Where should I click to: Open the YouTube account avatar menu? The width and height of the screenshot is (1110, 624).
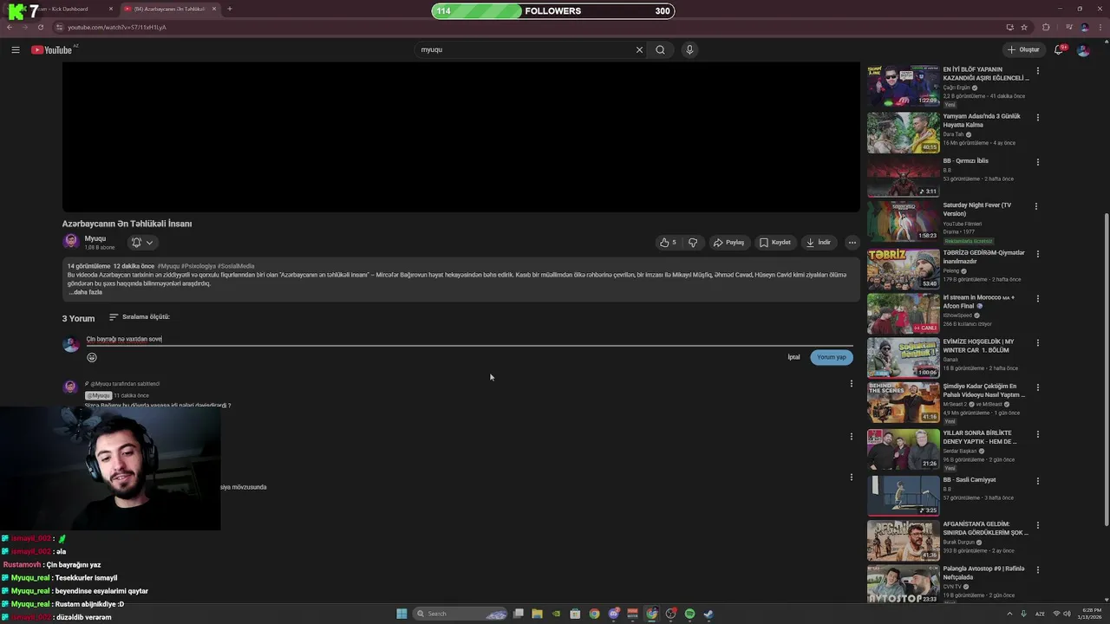[x=1083, y=49]
